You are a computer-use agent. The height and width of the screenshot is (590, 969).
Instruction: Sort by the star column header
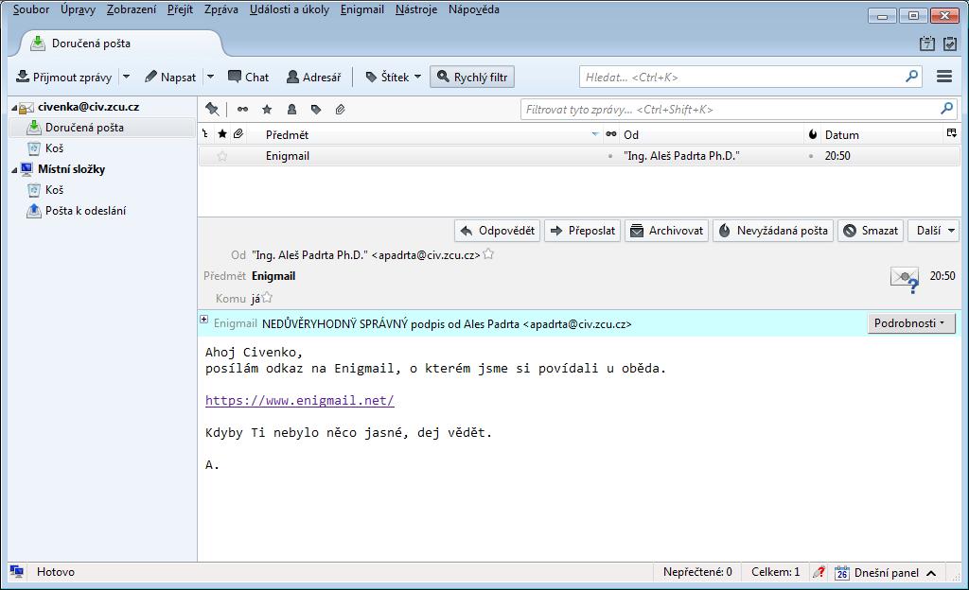click(222, 134)
